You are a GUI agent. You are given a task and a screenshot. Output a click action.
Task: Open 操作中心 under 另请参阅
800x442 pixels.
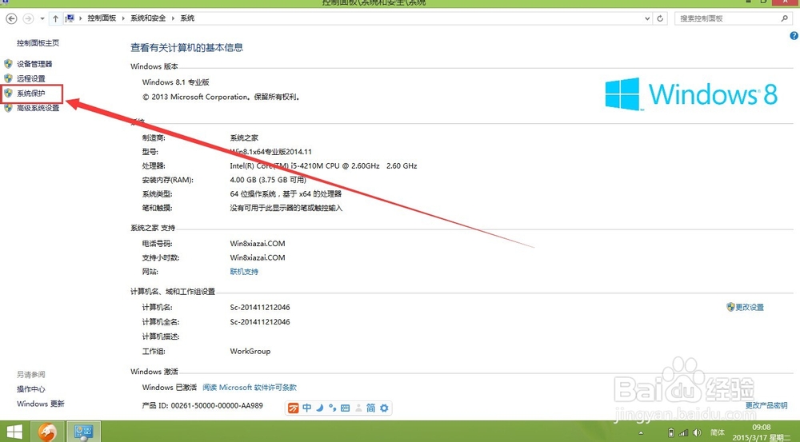point(30,389)
